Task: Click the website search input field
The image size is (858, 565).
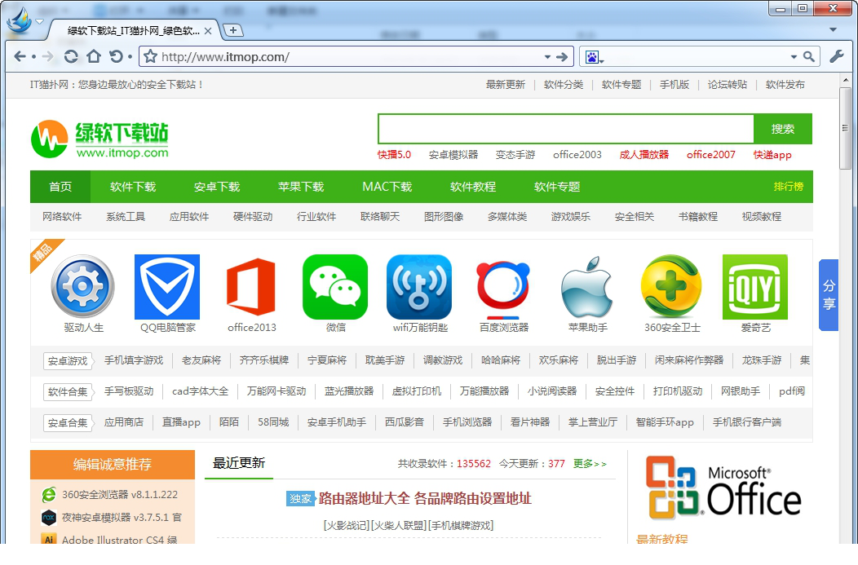Action: 565,129
